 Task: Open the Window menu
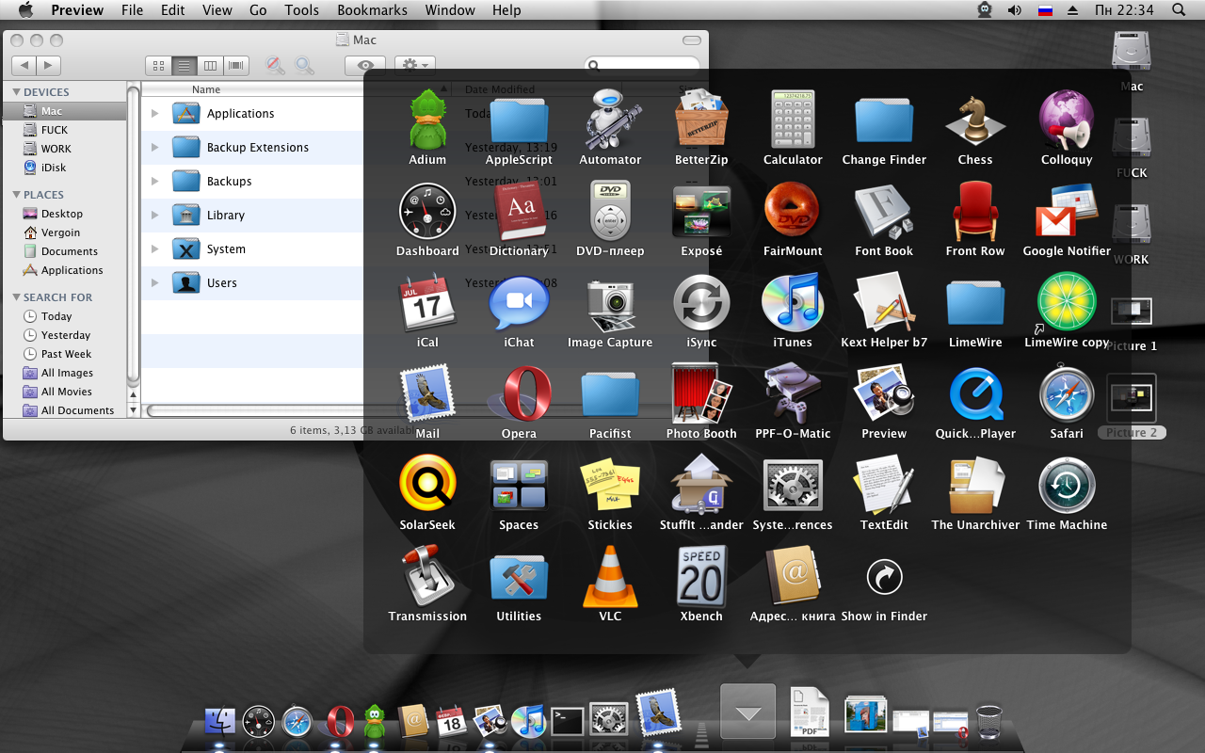pos(450,10)
